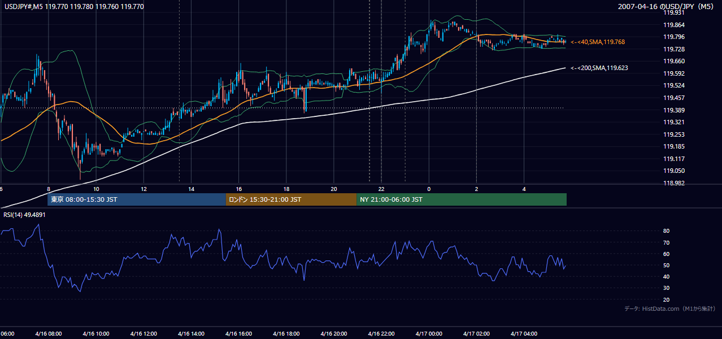This screenshot has width=722, height=339.
Task: Click hour label 14 under the price chart
Action: pyautogui.click(x=191, y=189)
